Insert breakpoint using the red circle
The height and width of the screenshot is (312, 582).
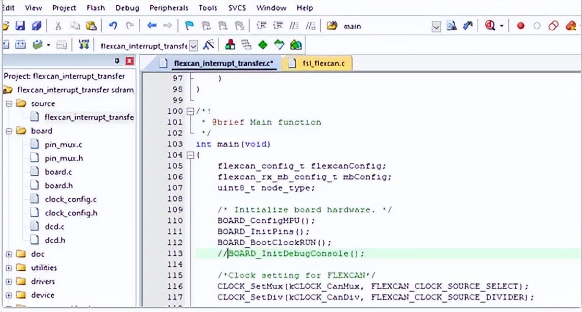520,26
